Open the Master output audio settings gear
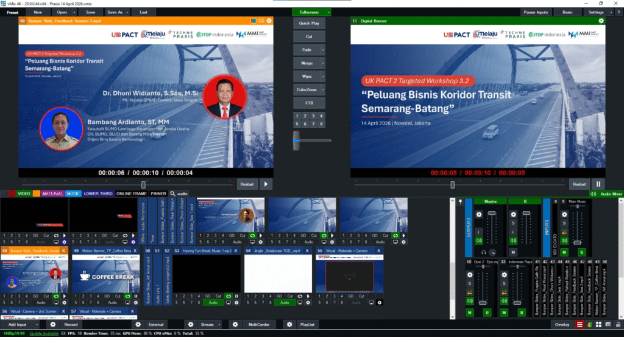624x337 pixels. (479, 214)
